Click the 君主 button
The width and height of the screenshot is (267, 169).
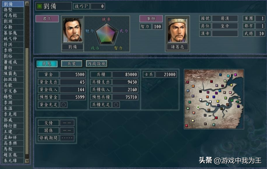tap(47, 19)
